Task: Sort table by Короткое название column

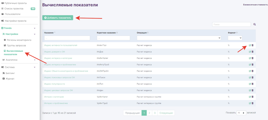Action: point(107,33)
